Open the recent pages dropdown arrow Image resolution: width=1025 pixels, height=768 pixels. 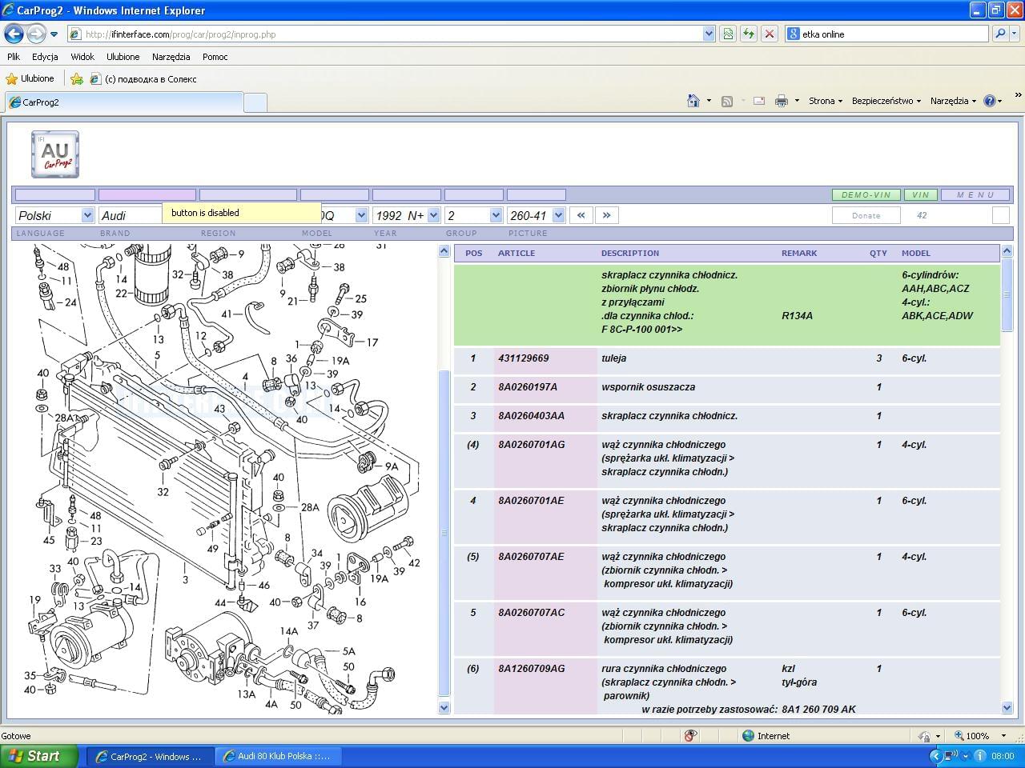point(54,34)
